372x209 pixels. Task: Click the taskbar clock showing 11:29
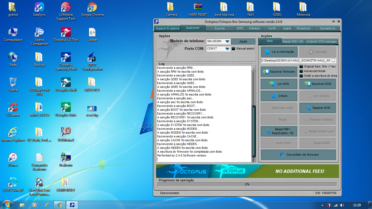coord(357,205)
